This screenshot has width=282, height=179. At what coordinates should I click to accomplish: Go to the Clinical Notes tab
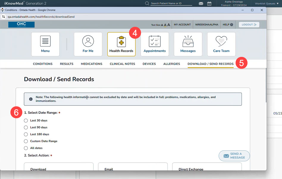click(122, 64)
